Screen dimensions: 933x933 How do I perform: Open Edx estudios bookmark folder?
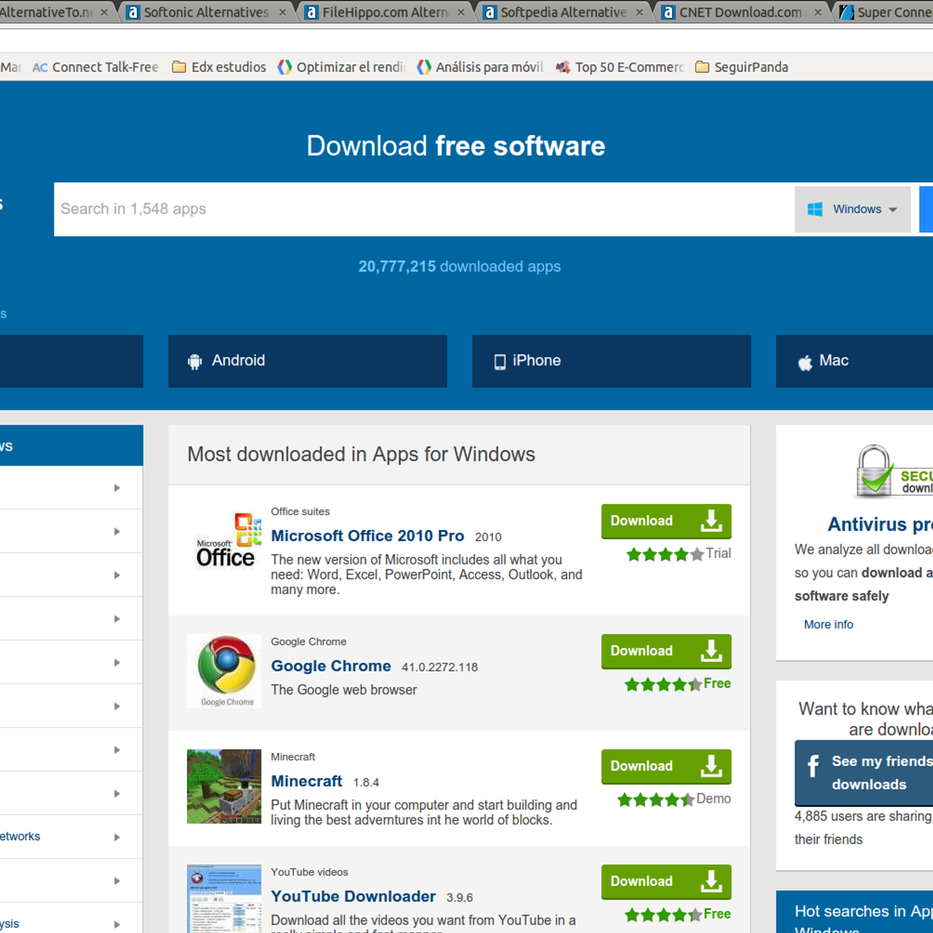tap(219, 67)
